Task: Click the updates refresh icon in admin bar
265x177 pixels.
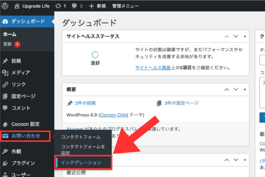Action: [58, 6]
